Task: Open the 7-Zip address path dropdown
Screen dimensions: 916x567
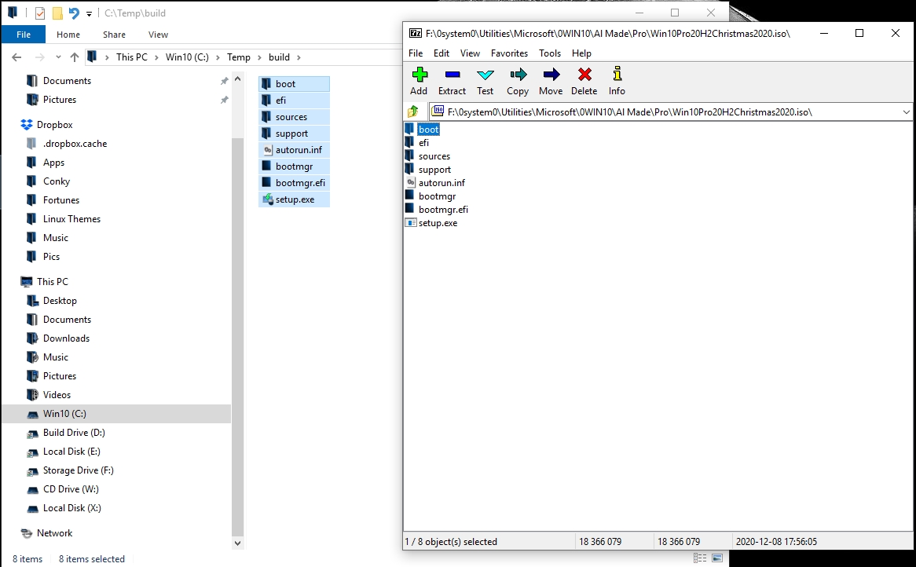Action: [906, 112]
